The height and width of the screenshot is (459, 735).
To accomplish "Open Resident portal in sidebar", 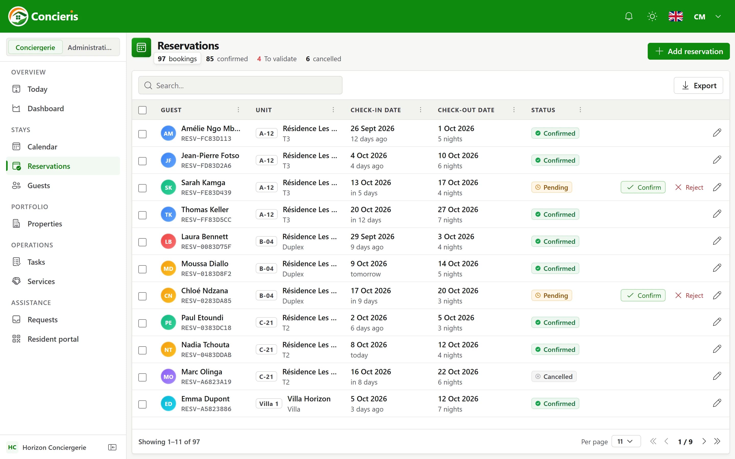I will pos(63,339).
